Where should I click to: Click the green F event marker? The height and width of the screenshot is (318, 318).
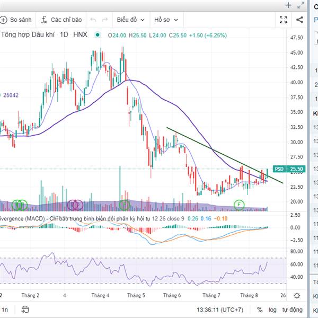(240, 204)
